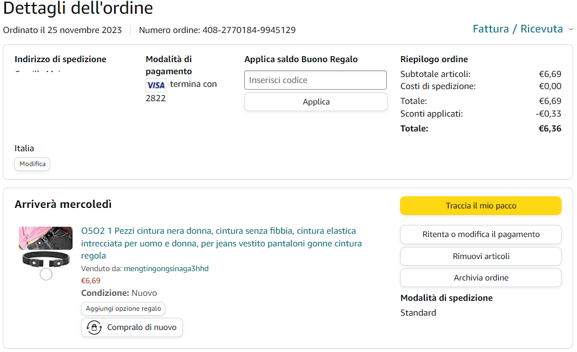Click inside the Inserisci codice field
The width and height of the screenshot is (577, 352).
click(x=315, y=80)
